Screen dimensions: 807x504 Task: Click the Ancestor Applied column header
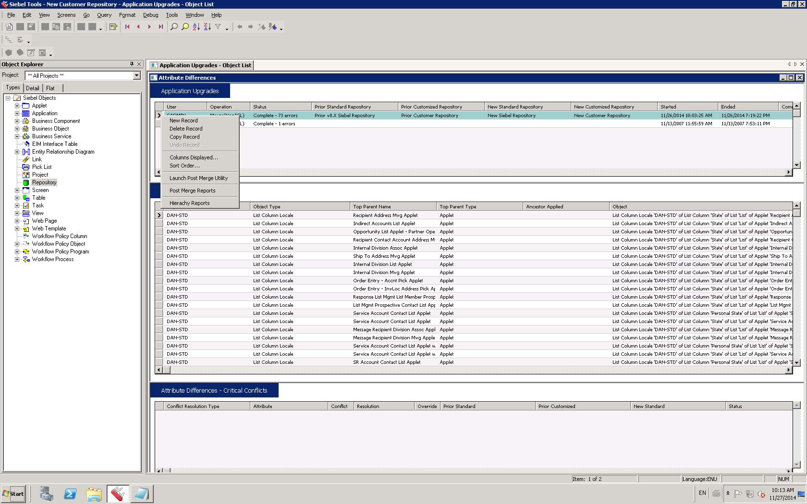coord(566,207)
